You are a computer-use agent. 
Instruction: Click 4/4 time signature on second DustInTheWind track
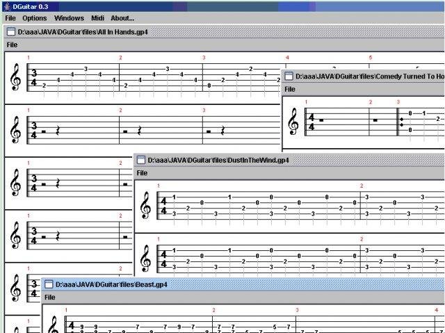[x=164, y=259]
